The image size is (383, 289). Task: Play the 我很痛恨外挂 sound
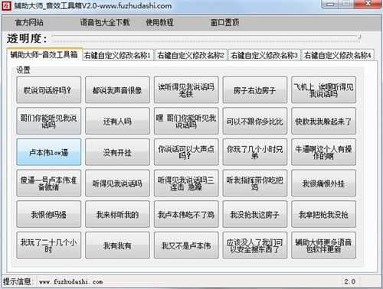323,183
